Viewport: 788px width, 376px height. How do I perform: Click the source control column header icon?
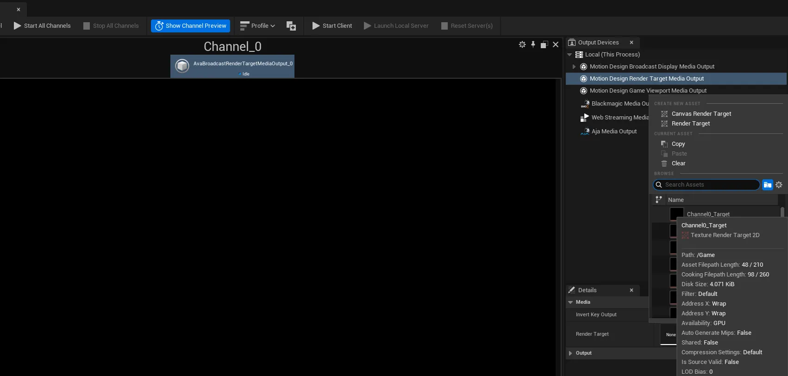point(658,200)
